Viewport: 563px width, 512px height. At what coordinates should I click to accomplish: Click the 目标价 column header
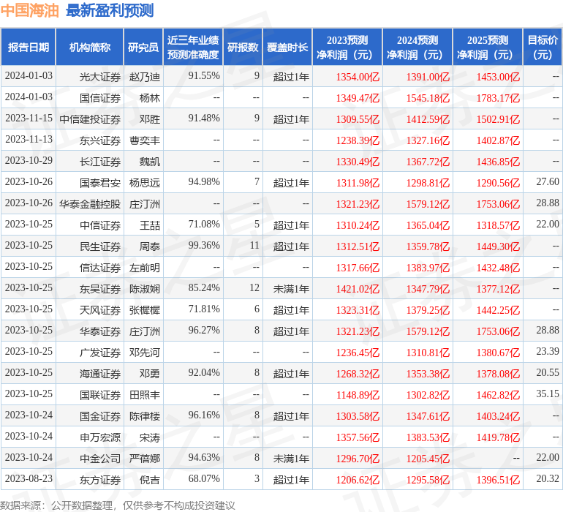[543, 47]
